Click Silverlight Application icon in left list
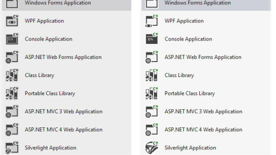Image resolution: width=276 pixels, height=155 pixels. click(12, 147)
